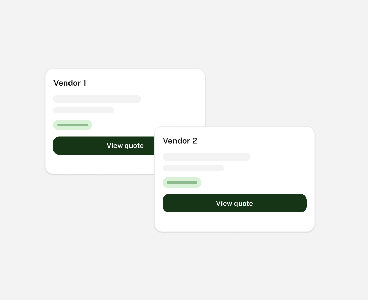
Task: Click Vendor 2's long gray placeholder bar
Action: (206, 157)
